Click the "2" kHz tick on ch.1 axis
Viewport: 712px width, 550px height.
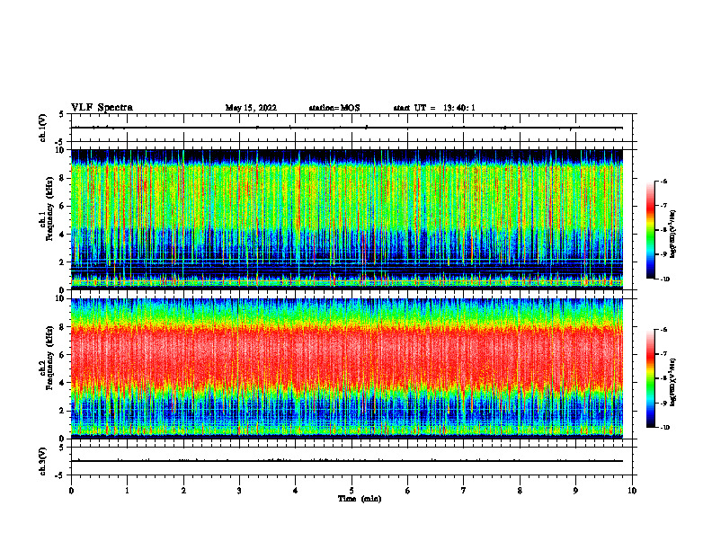pyautogui.click(x=62, y=262)
